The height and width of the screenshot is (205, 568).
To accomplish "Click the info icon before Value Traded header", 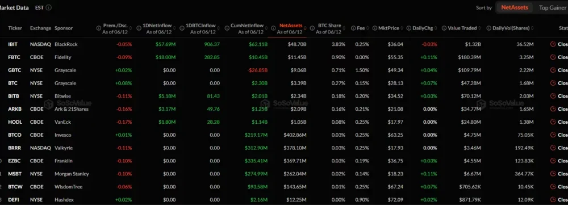I will (x=444, y=28).
